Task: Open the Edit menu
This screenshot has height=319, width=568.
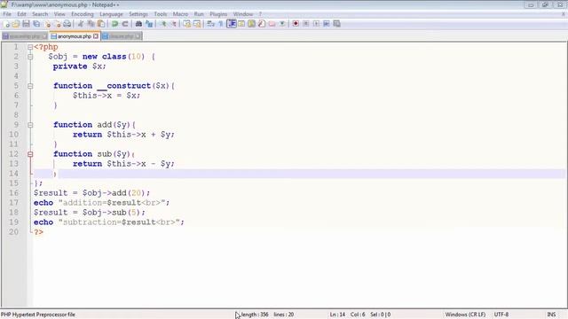Action: 21,14
